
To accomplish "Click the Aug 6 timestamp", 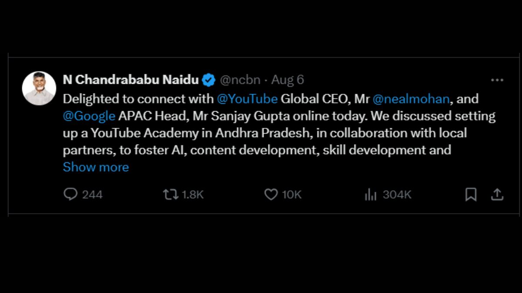I will click(288, 80).
